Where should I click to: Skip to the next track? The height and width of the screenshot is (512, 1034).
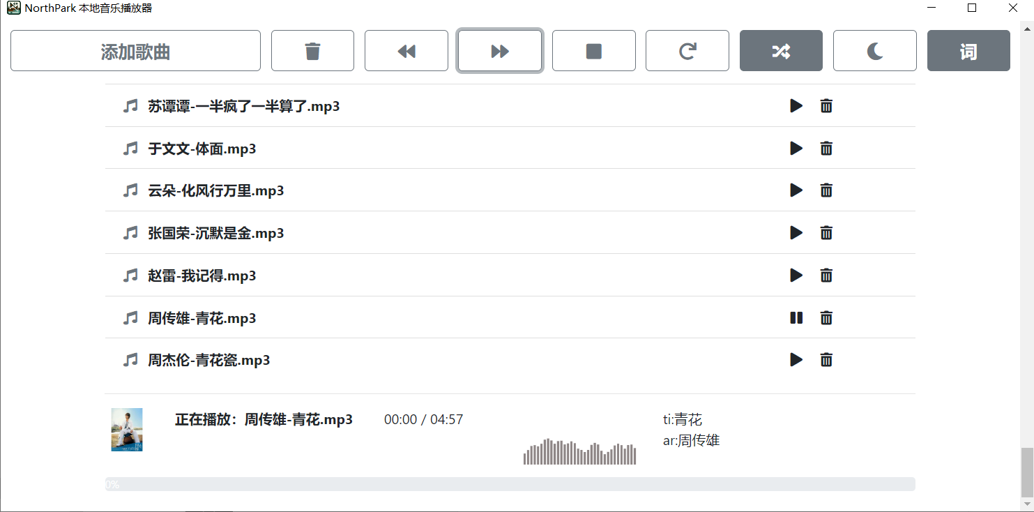click(x=499, y=50)
